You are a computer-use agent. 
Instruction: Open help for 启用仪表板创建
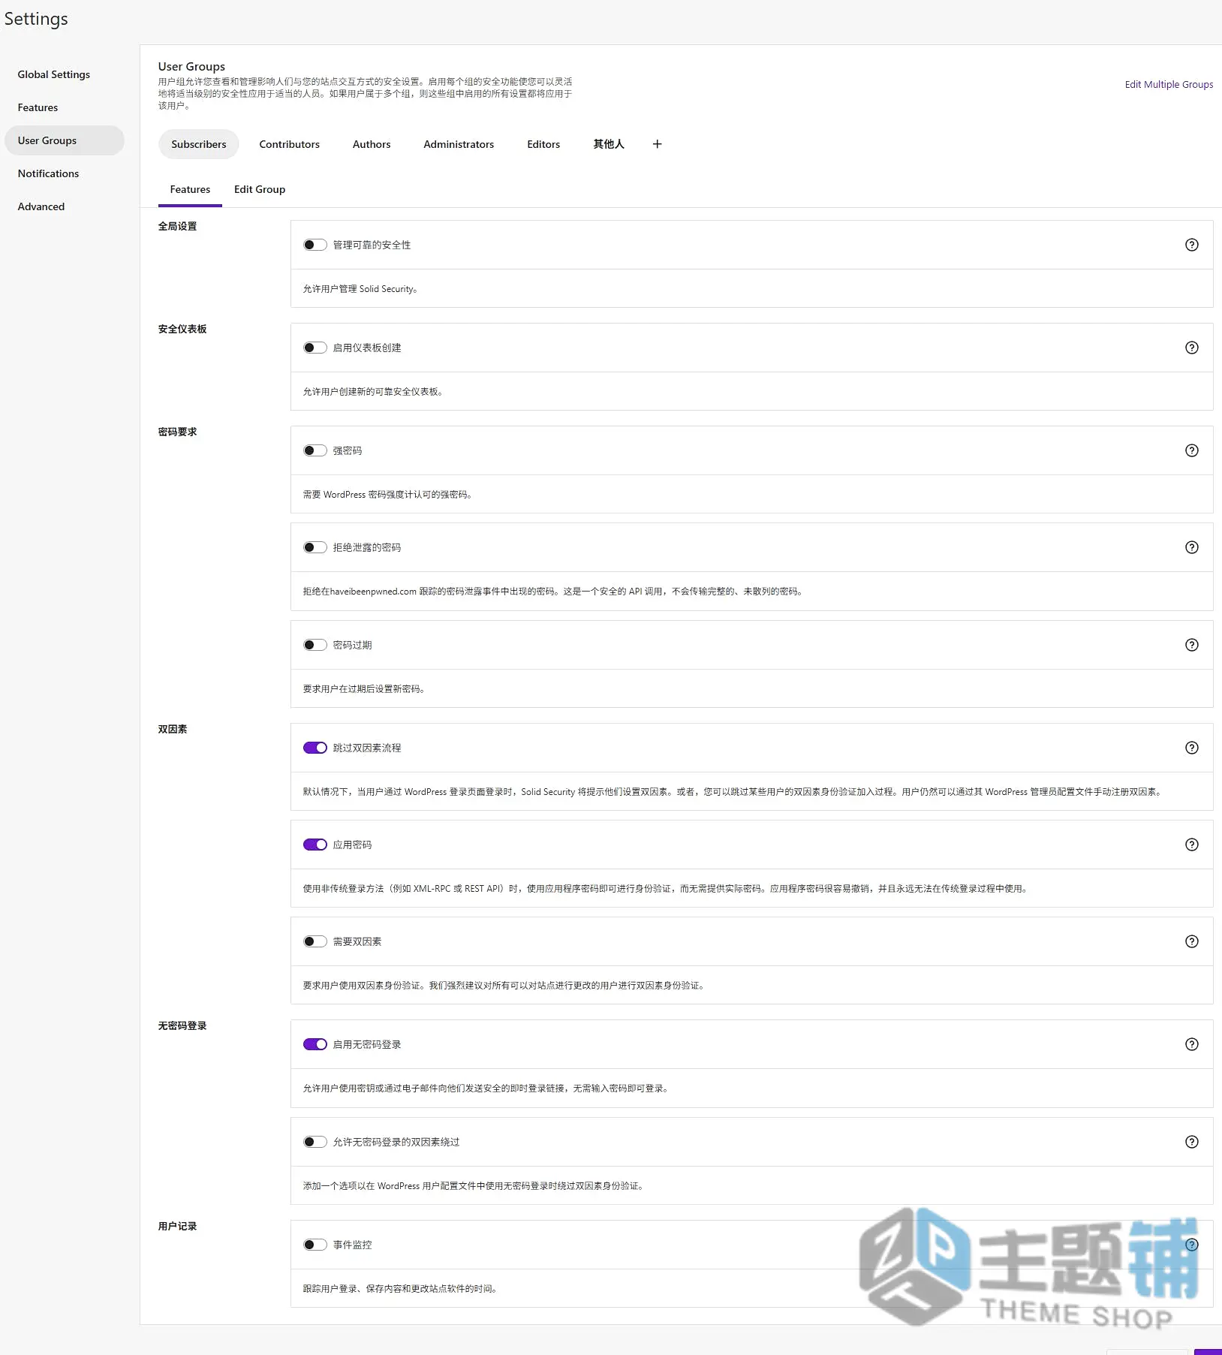pos(1191,348)
